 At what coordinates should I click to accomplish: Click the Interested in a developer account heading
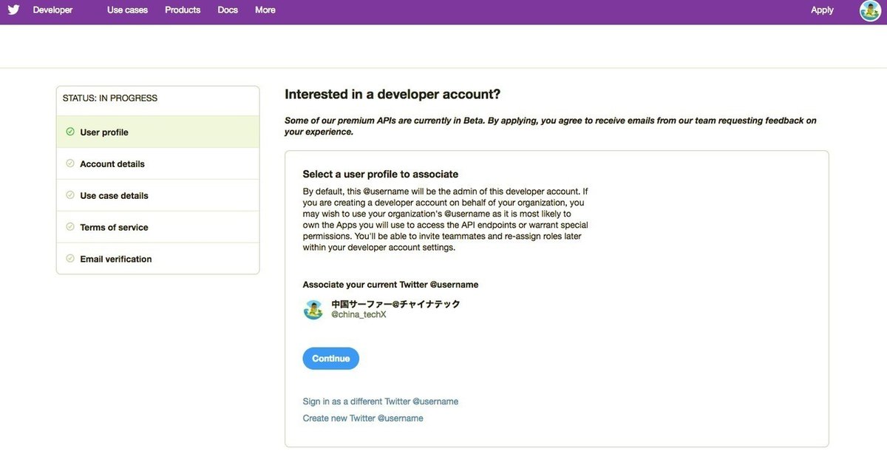tap(392, 95)
